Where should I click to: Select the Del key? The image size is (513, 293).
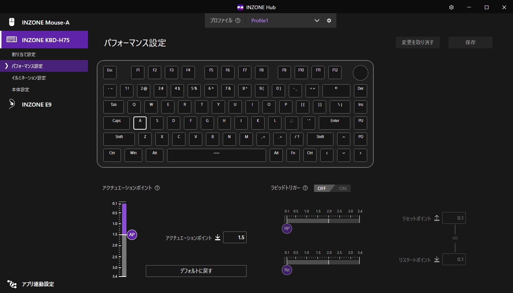click(x=361, y=91)
